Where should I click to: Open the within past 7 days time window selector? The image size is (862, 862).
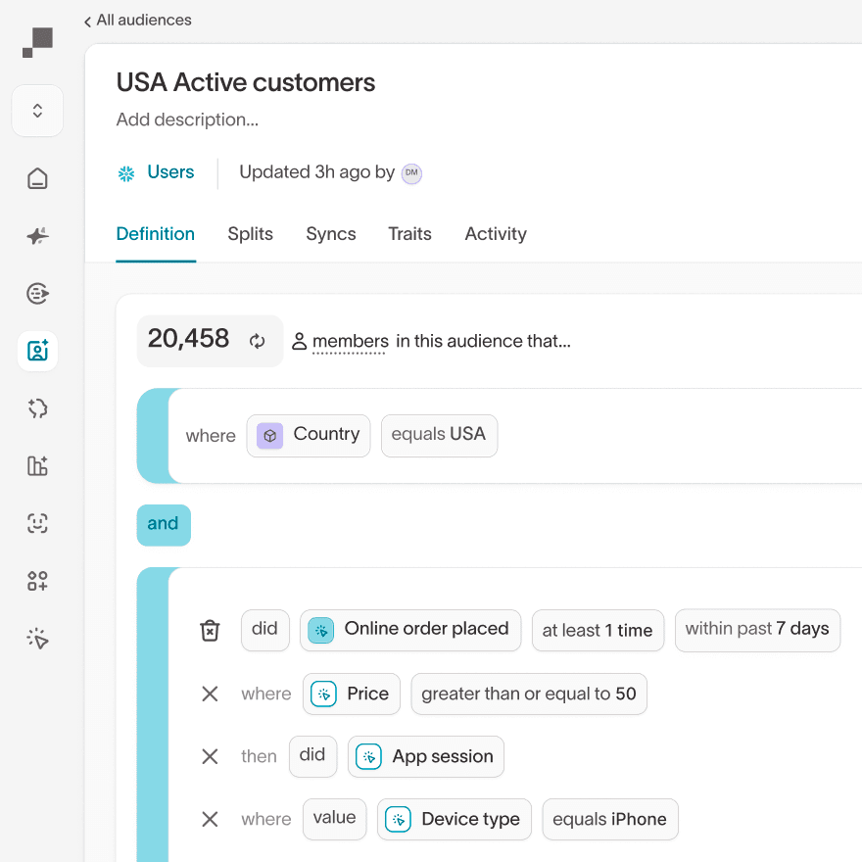(757, 630)
